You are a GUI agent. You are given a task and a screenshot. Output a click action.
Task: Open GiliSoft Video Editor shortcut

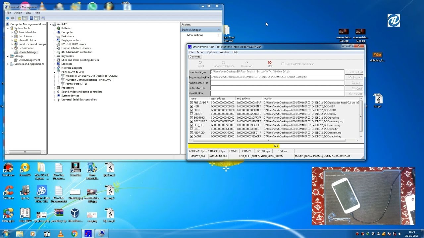(x=41, y=194)
